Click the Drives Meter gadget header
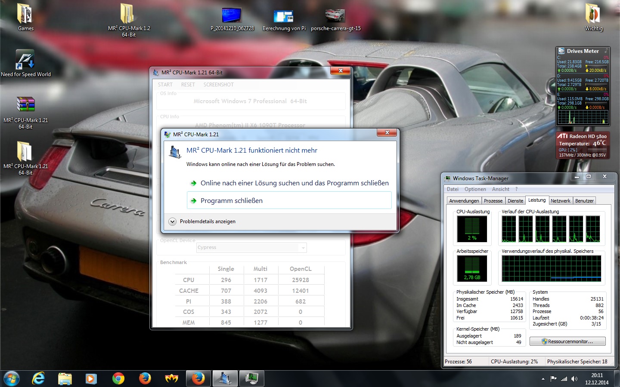This screenshot has width=620, height=387. (583, 51)
